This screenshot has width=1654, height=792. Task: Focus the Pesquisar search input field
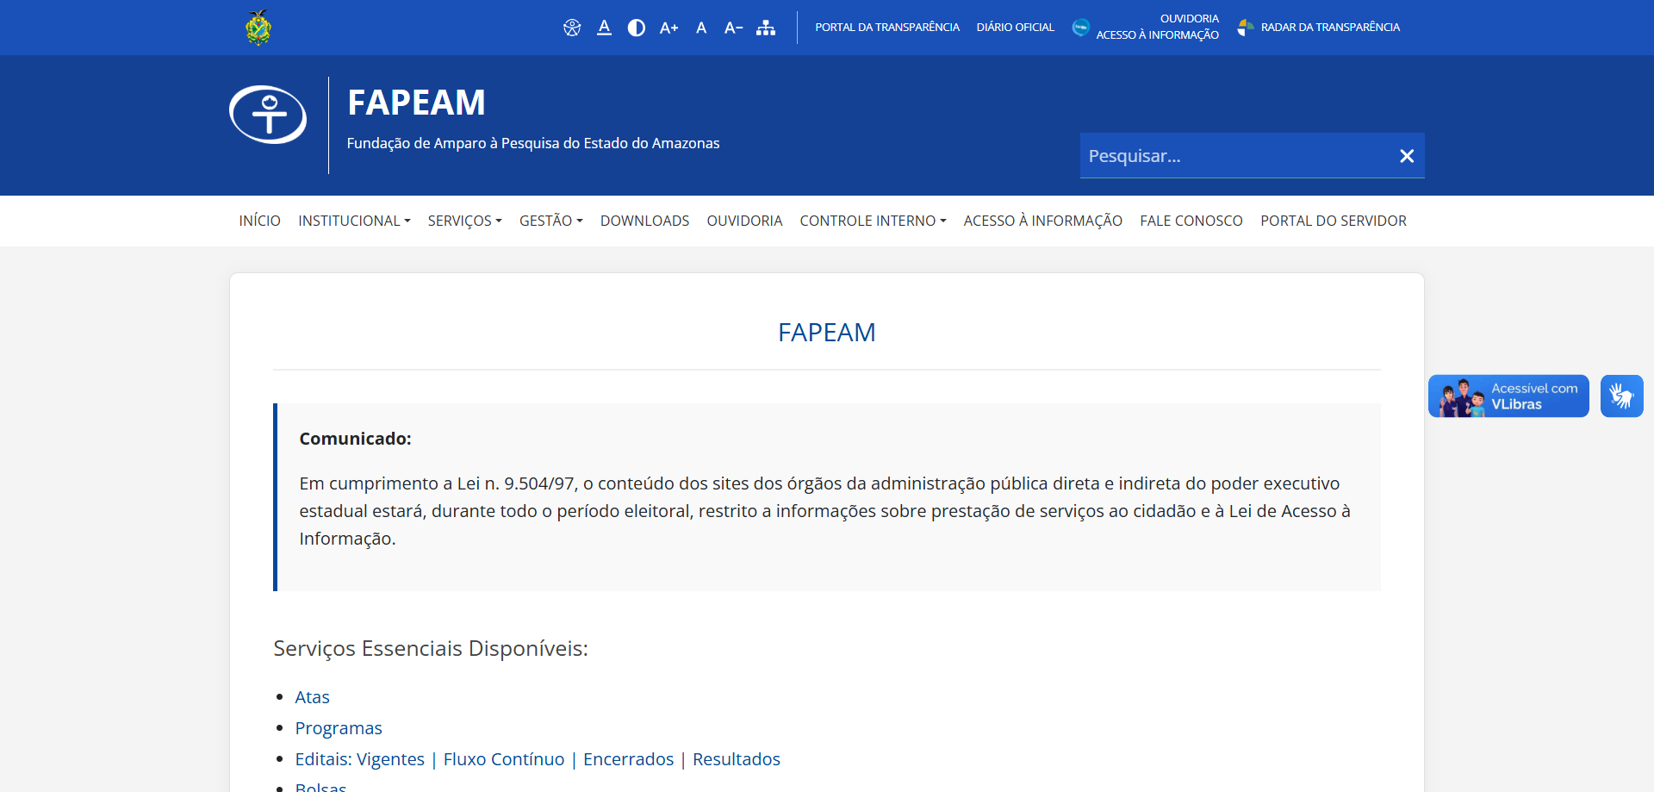[1236, 156]
